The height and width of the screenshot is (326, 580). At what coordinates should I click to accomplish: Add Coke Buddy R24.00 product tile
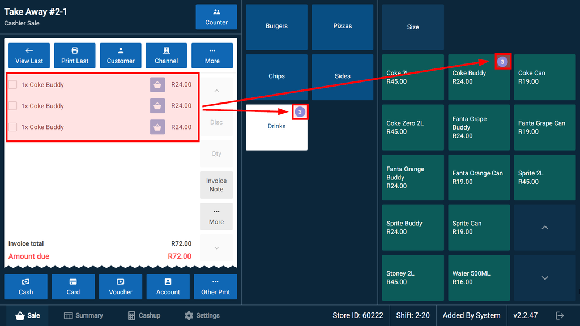(x=479, y=77)
